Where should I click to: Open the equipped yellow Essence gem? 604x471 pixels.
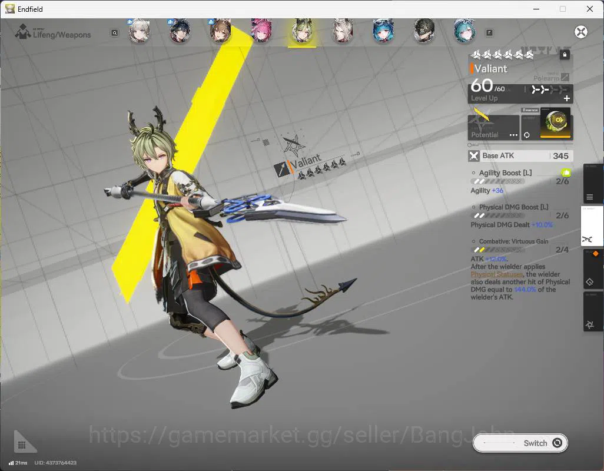[555, 122]
